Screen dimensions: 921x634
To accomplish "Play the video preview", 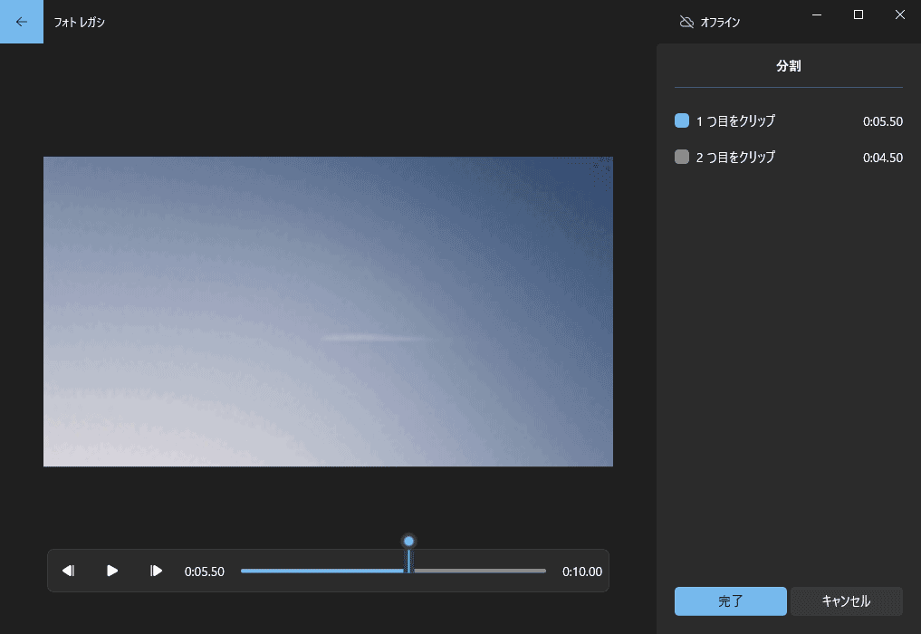I will tap(111, 571).
